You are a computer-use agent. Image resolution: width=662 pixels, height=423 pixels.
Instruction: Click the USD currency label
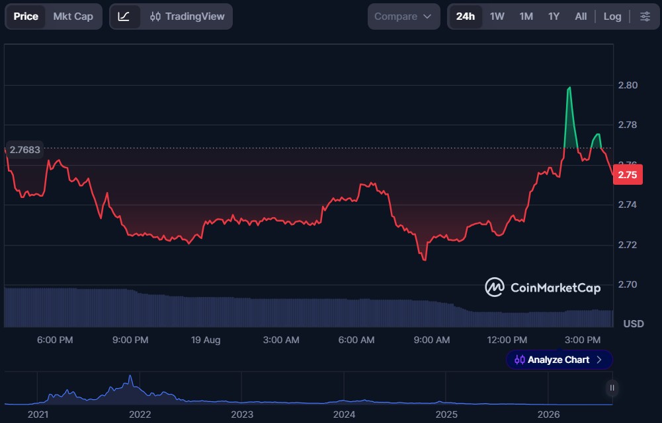[634, 323]
